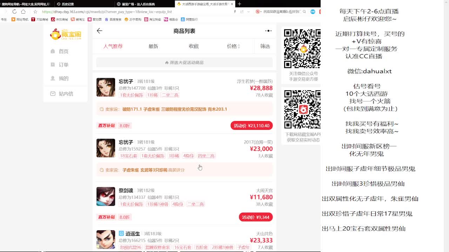Viewport: 449px width, 252px height.
Task: Open the 阿里旅行 bookmark
Action: [x=189, y=20]
